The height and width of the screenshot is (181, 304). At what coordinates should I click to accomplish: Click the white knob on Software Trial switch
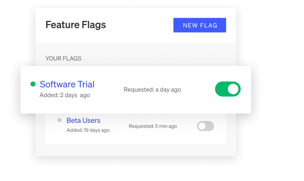coord(233,89)
